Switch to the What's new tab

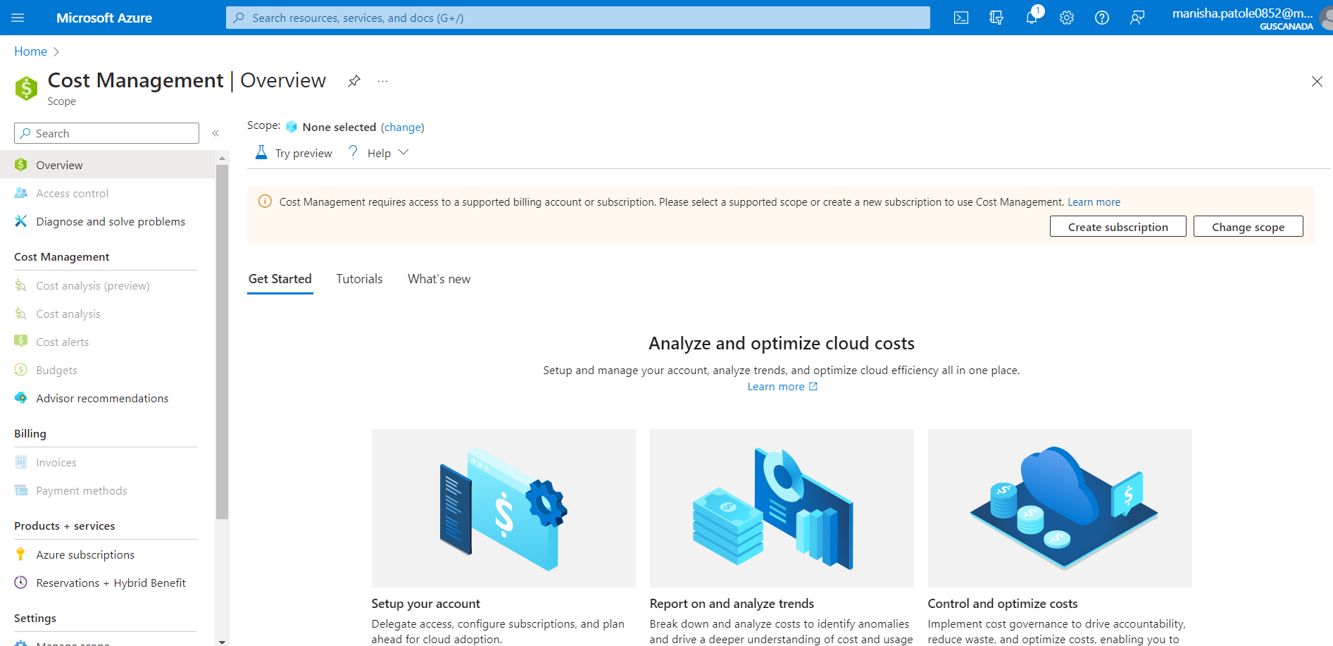pos(439,279)
